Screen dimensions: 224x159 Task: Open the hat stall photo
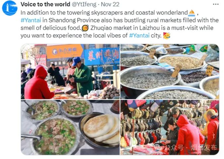click(x=170, y=127)
